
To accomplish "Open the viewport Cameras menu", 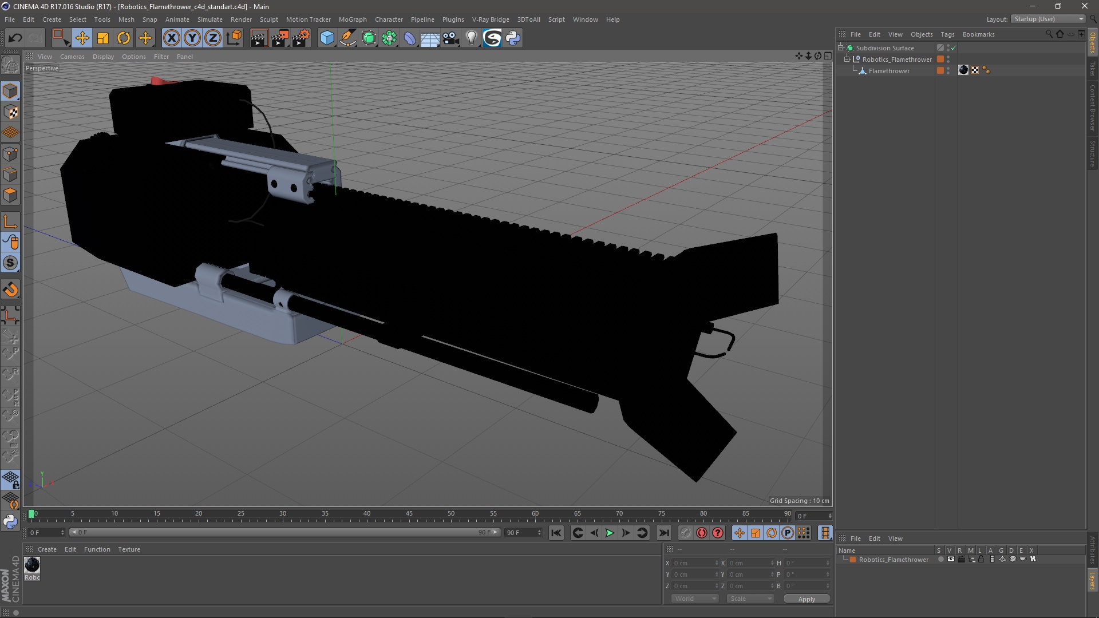I will [72, 57].
